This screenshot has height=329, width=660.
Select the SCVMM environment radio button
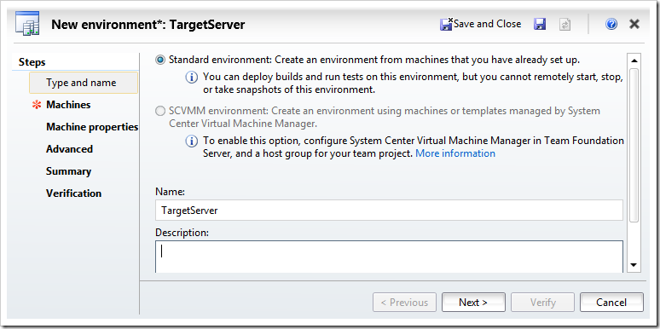tap(160, 112)
